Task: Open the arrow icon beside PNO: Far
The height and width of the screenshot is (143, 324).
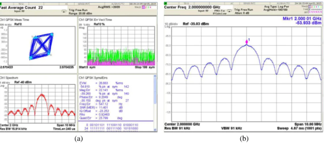Action: 229,11
